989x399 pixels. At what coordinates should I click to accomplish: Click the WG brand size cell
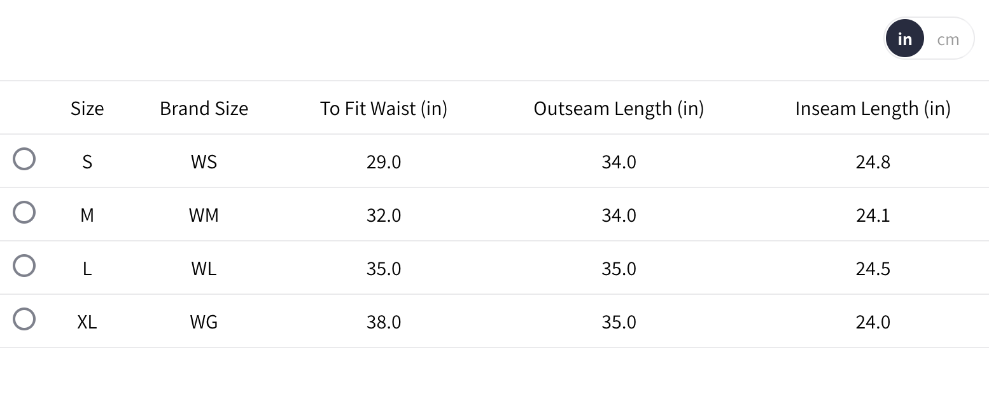204,322
